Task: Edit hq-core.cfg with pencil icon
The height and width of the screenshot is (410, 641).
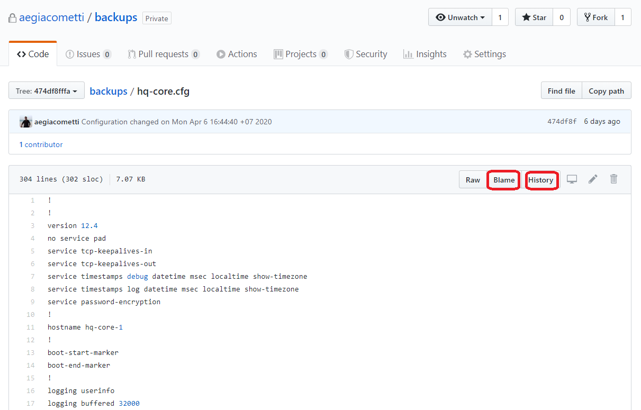Action: coord(593,179)
